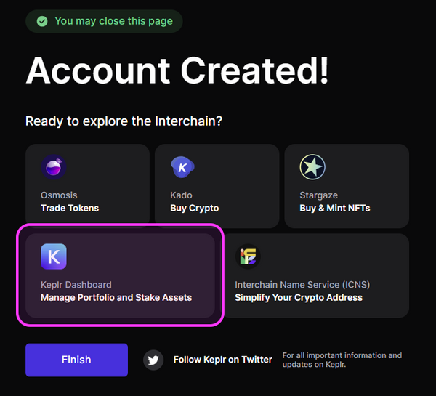Click the Kado blue K icon
The height and width of the screenshot is (396, 436).
pos(182,168)
